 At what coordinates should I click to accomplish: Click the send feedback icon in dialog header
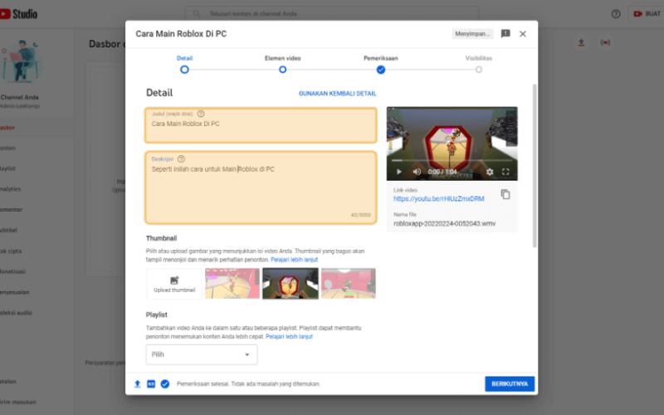click(505, 33)
